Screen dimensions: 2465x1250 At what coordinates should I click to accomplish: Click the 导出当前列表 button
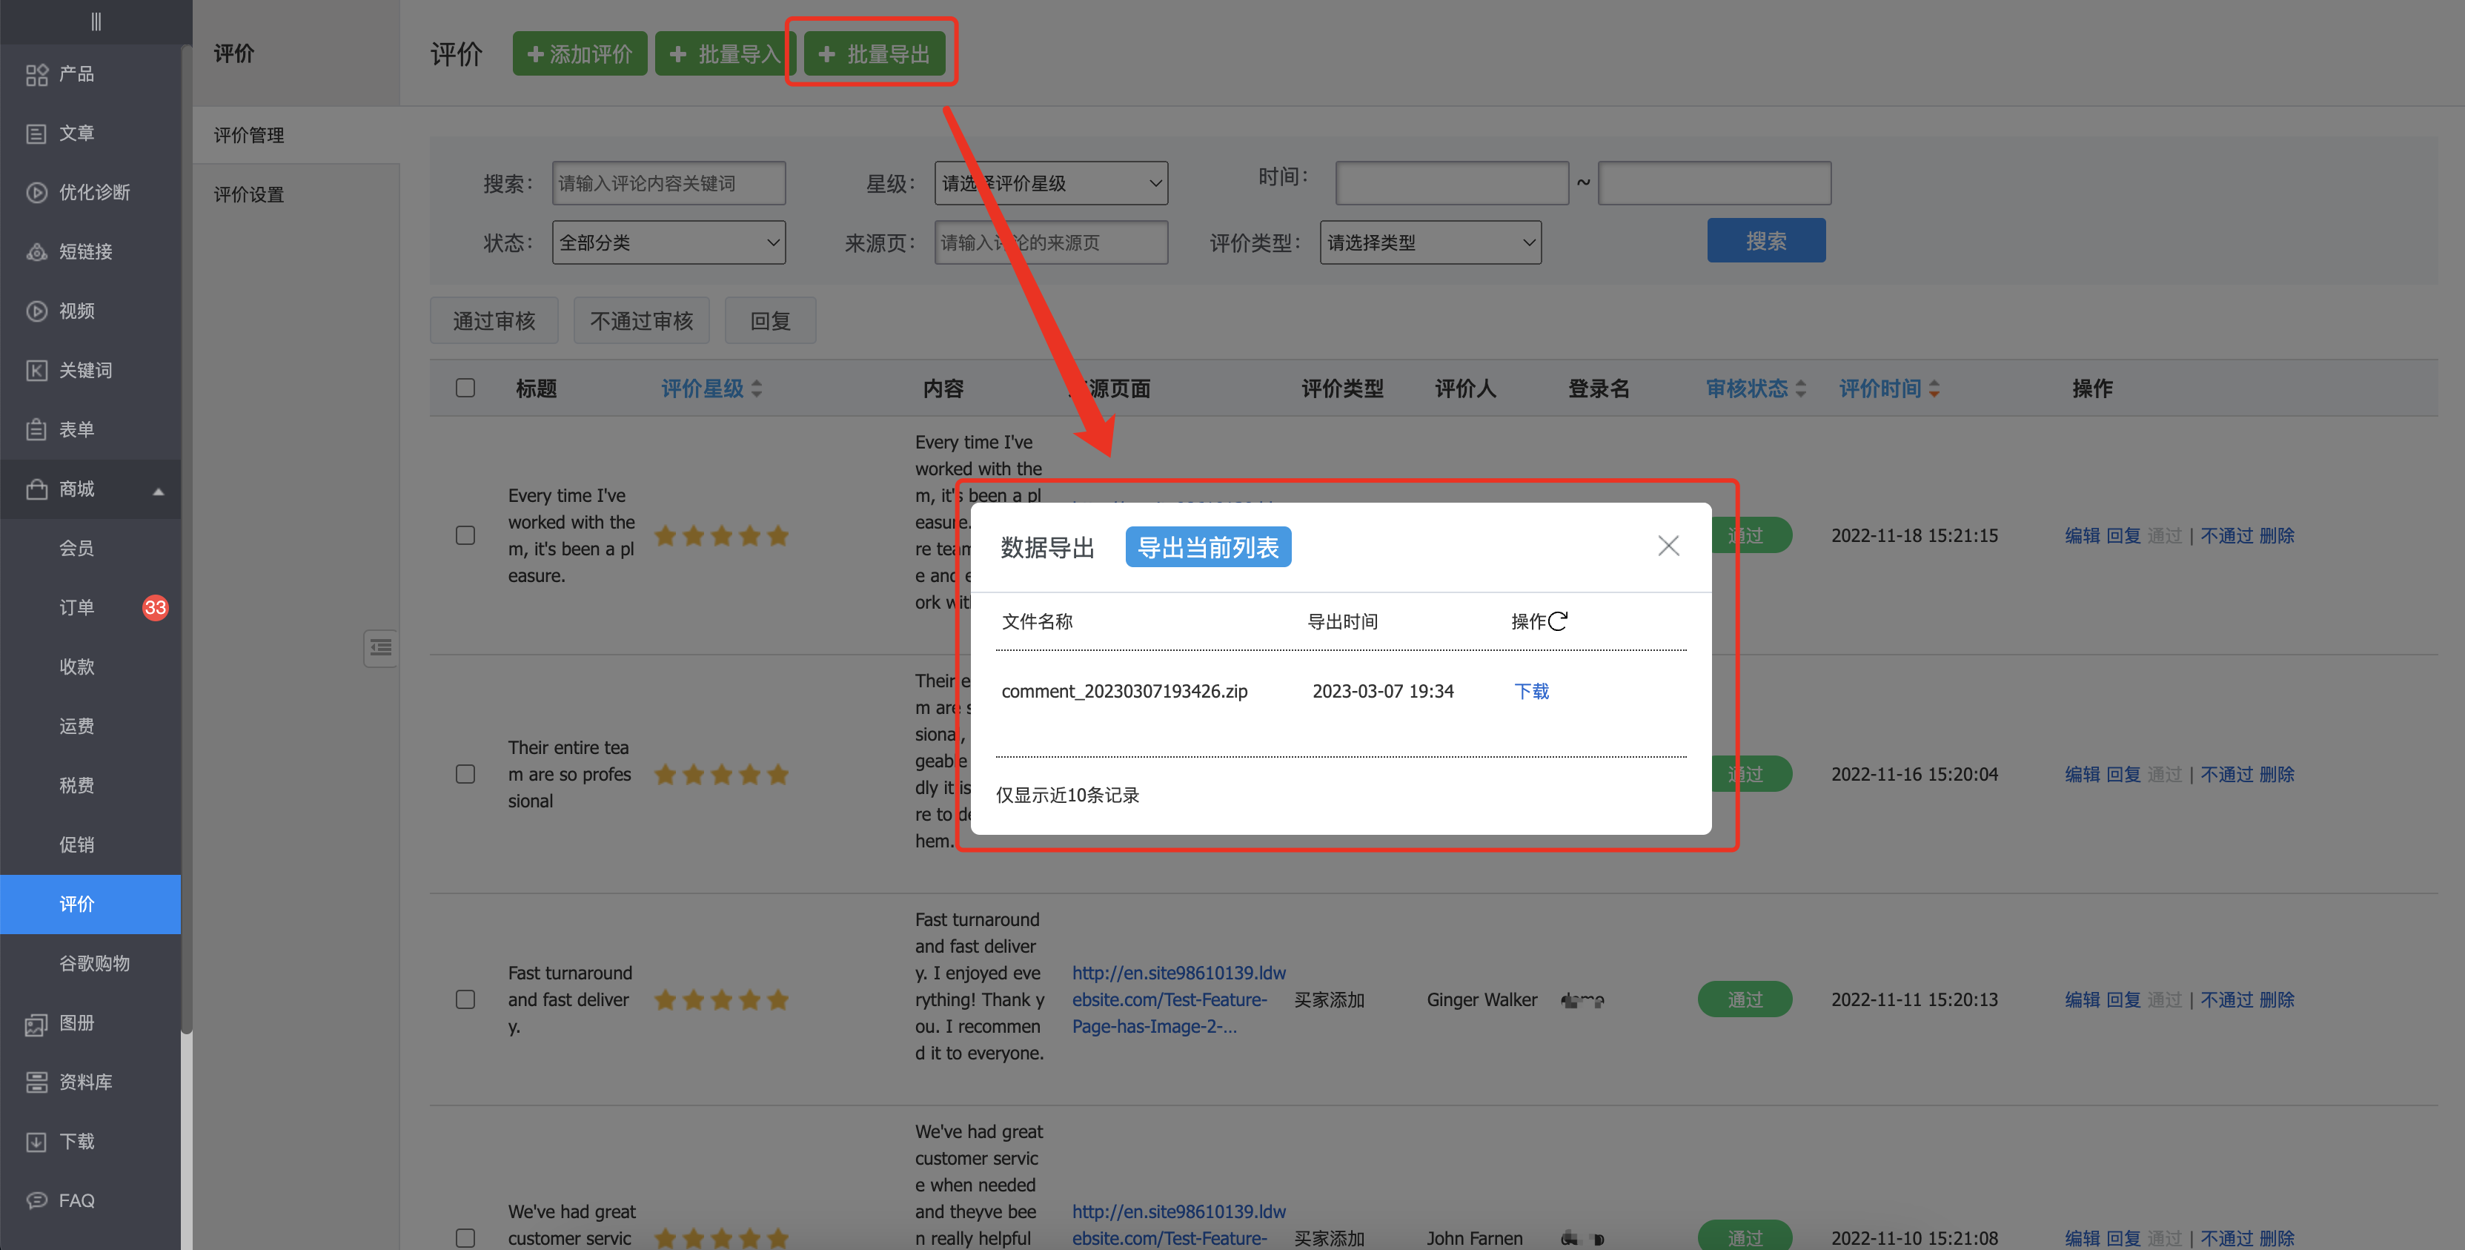pos(1207,546)
